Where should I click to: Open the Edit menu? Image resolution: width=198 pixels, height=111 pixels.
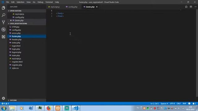tap(13, 2)
